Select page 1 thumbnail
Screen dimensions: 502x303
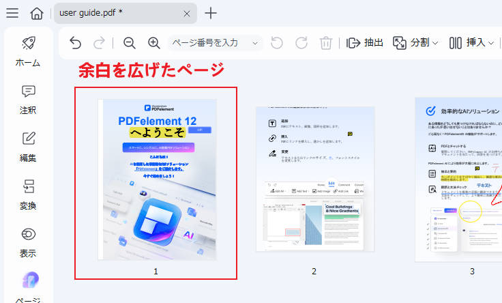point(157,179)
